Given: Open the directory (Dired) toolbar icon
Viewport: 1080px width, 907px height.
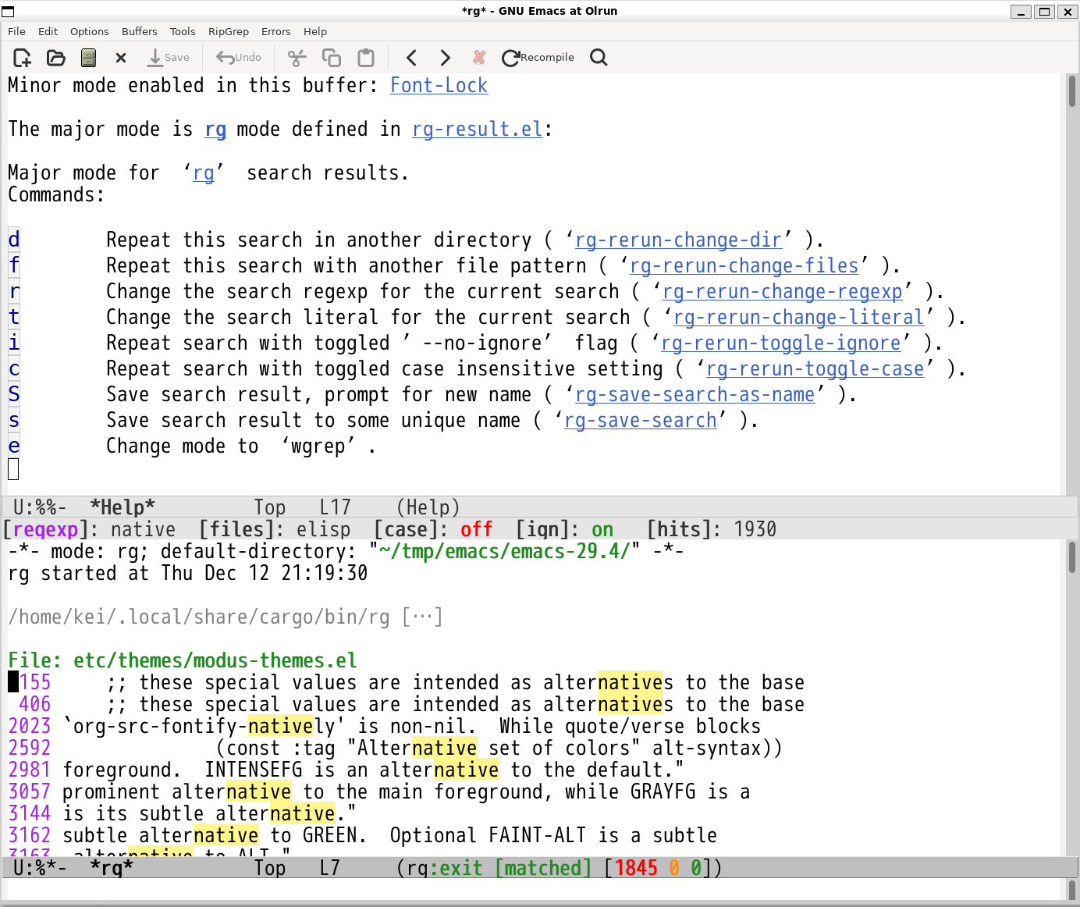Looking at the screenshot, I should coord(88,58).
